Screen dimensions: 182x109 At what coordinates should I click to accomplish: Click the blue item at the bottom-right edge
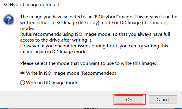point(178,108)
